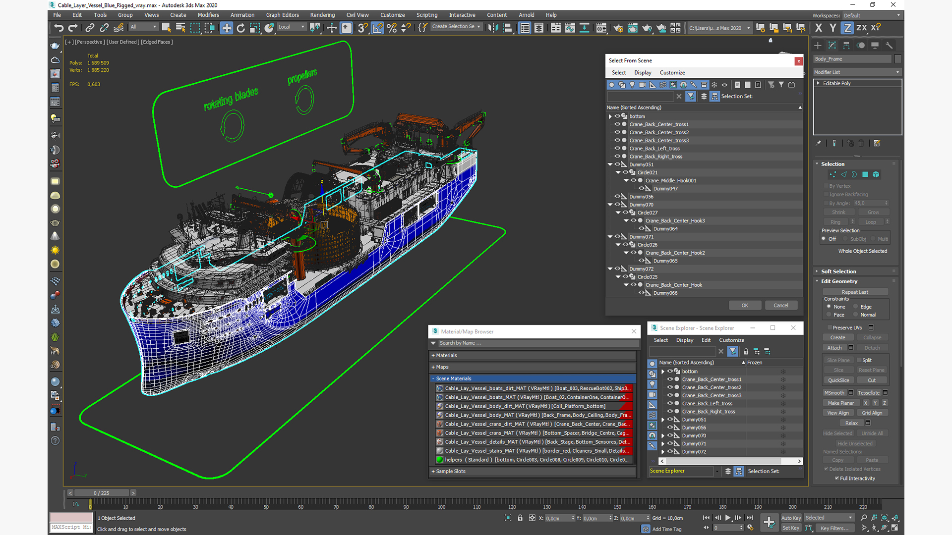
Task: Expand the bottom group in Select From Scene
Action: (x=610, y=116)
